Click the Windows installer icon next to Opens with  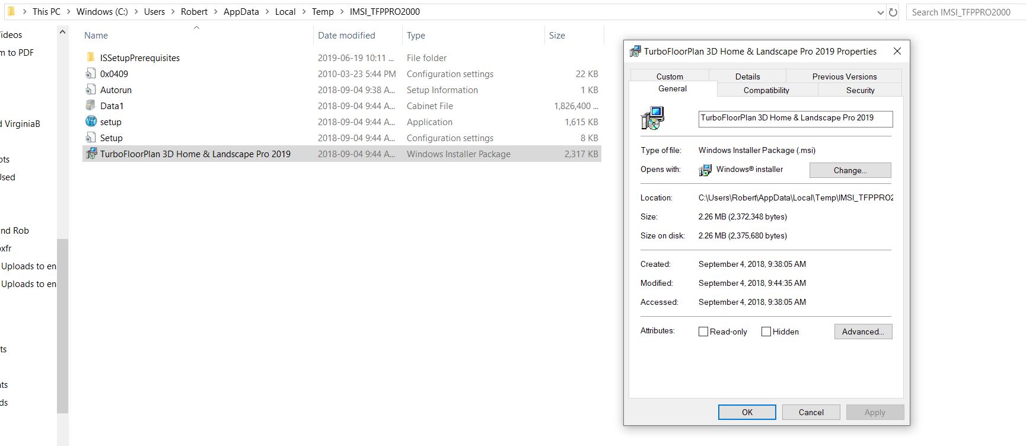(x=705, y=170)
